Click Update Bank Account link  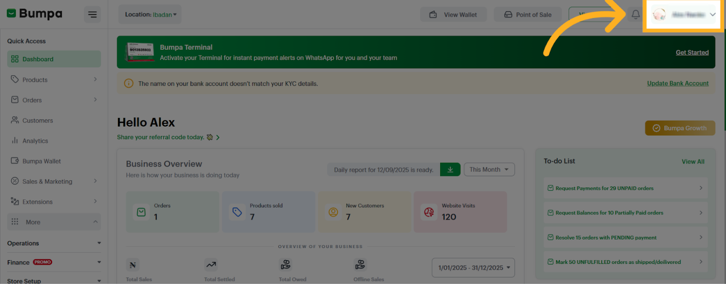tap(678, 83)
